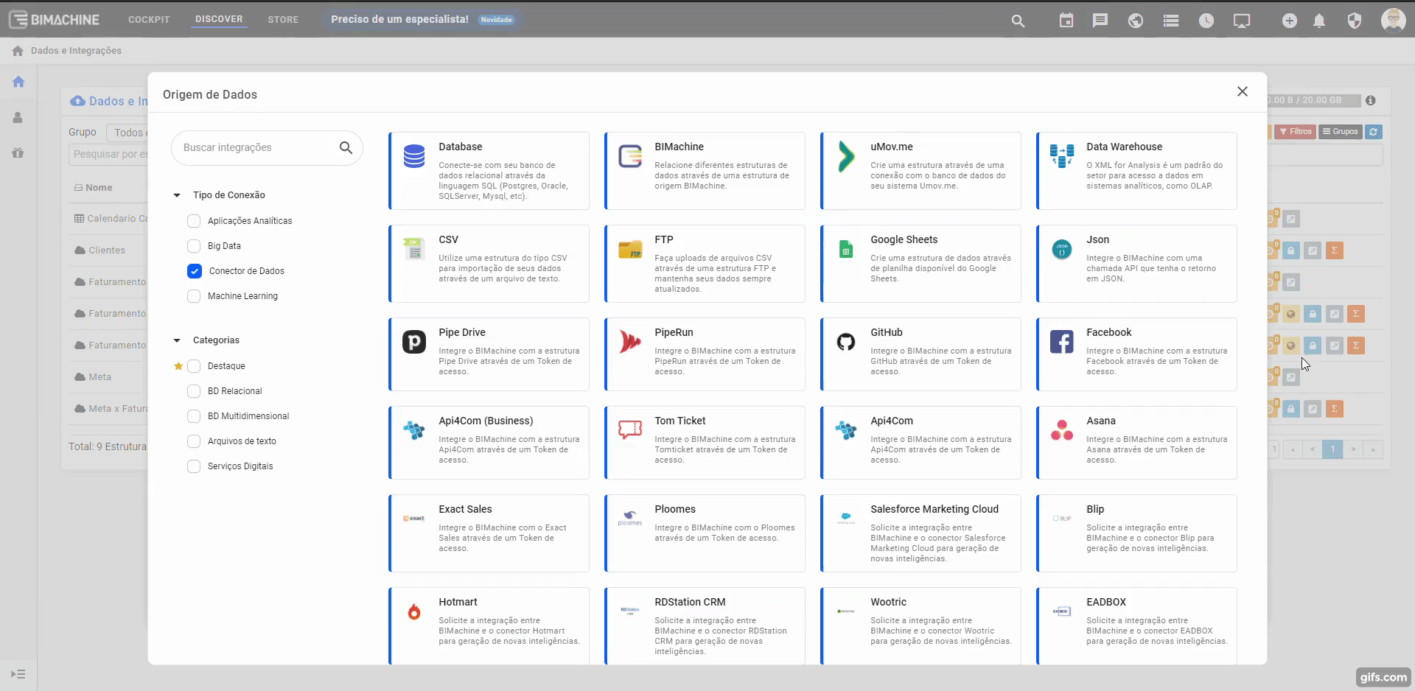Screen dimensions: 1415x691
Task: Click the BIMachine logo
Action: [55, 19]
